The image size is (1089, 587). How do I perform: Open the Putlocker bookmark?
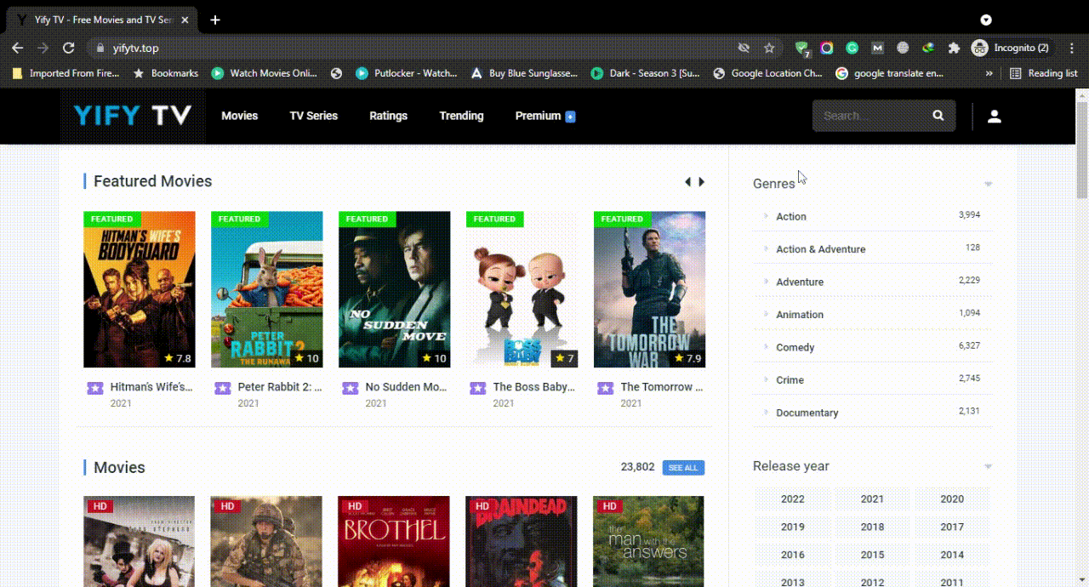coord(407,73)
